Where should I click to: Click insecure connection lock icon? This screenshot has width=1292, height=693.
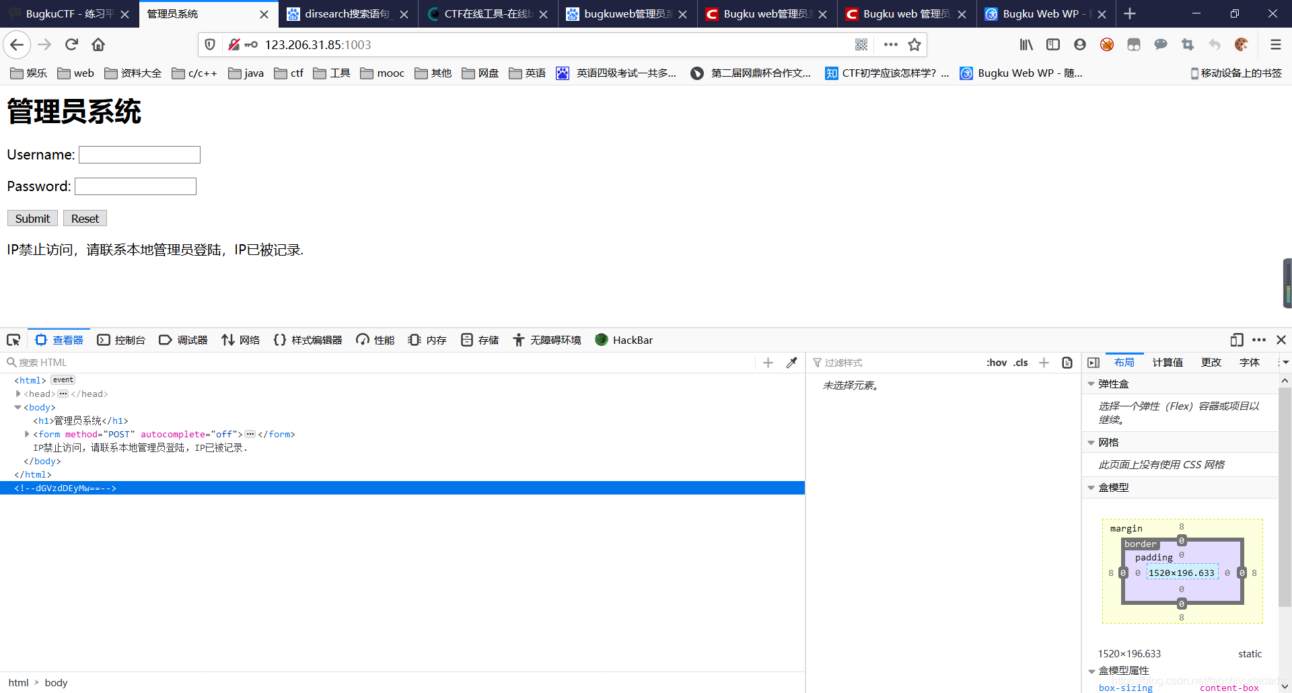(234, 44)
